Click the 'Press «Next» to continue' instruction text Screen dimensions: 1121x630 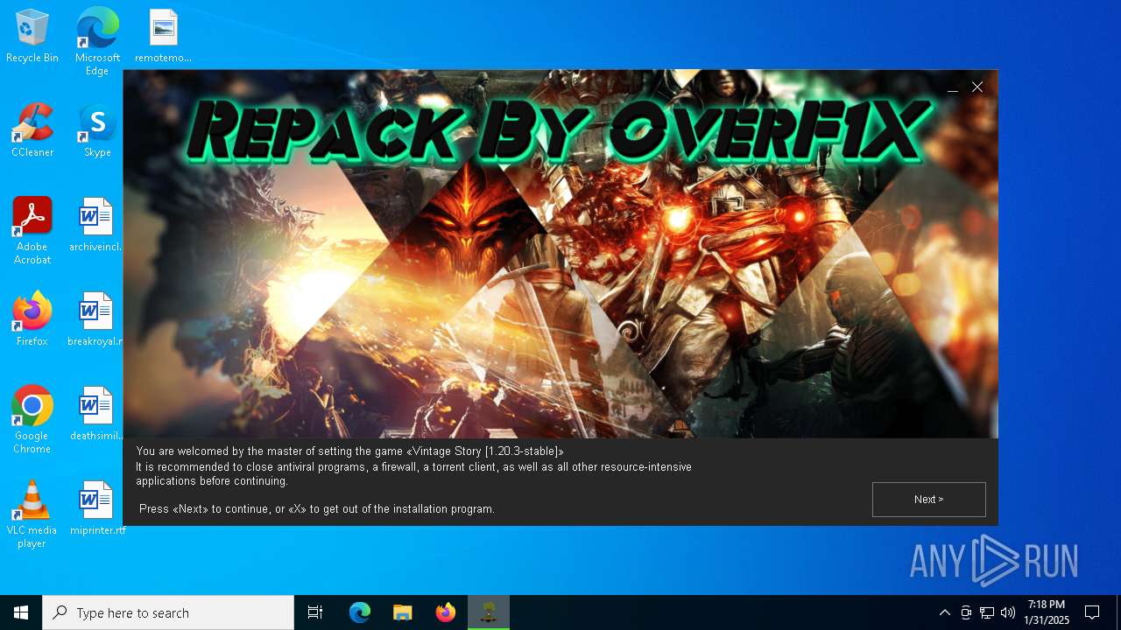(317, 509)
